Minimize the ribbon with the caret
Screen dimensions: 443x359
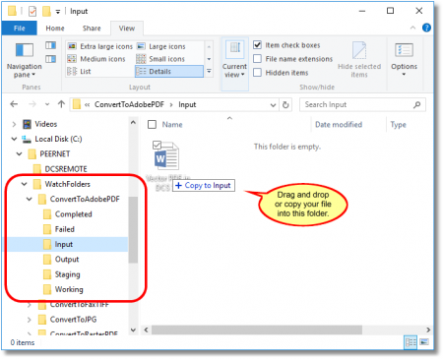[412, 28]
